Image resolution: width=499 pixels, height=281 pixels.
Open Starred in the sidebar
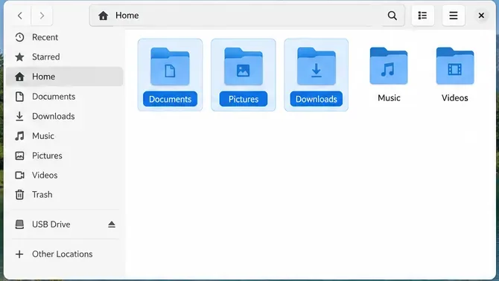(x=65, y=57)
